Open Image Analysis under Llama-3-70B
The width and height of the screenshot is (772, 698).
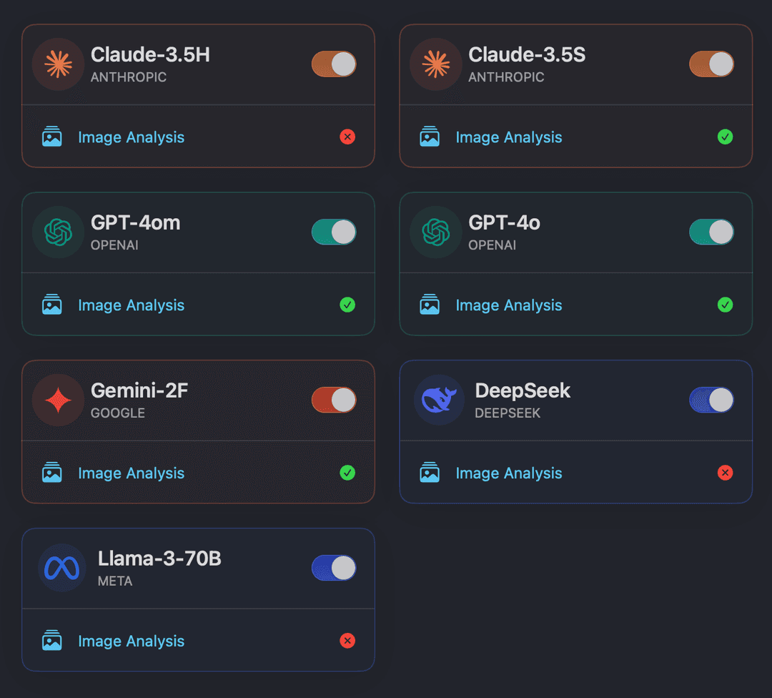click(x=131, y=642)
